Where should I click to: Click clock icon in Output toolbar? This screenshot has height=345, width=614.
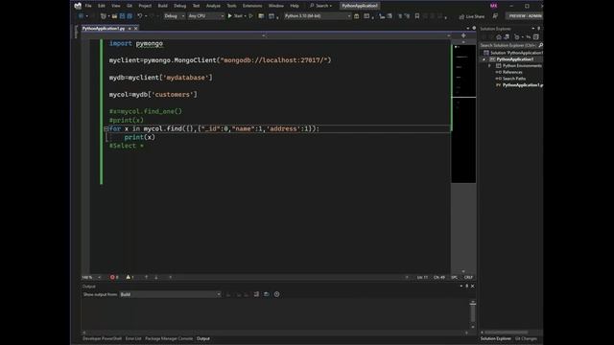276,294
